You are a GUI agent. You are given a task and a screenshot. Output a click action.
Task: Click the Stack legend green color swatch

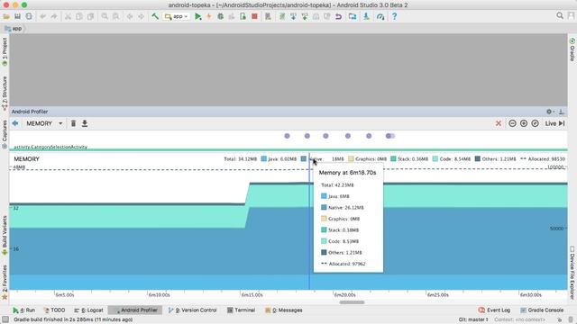point(393,158)
